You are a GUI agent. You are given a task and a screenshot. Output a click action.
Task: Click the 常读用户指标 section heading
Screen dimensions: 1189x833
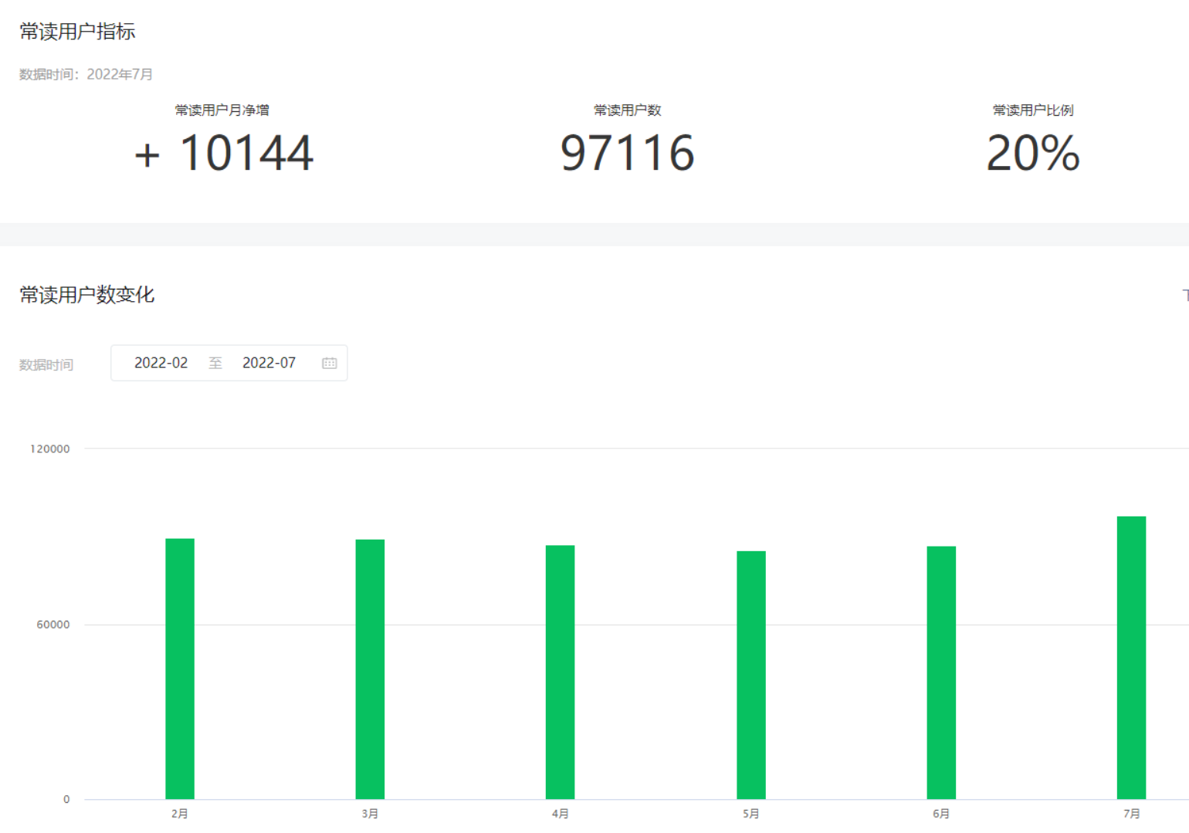coord(77,32)
